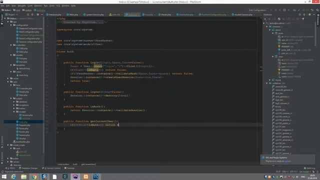
Task: Switch to the system\Session.php editor tab
Action: point(94,14)
